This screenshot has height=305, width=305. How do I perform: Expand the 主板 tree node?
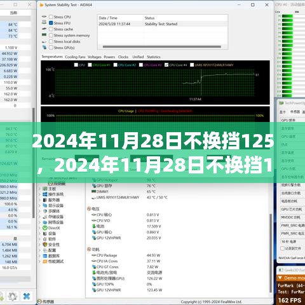coord(39,189)
